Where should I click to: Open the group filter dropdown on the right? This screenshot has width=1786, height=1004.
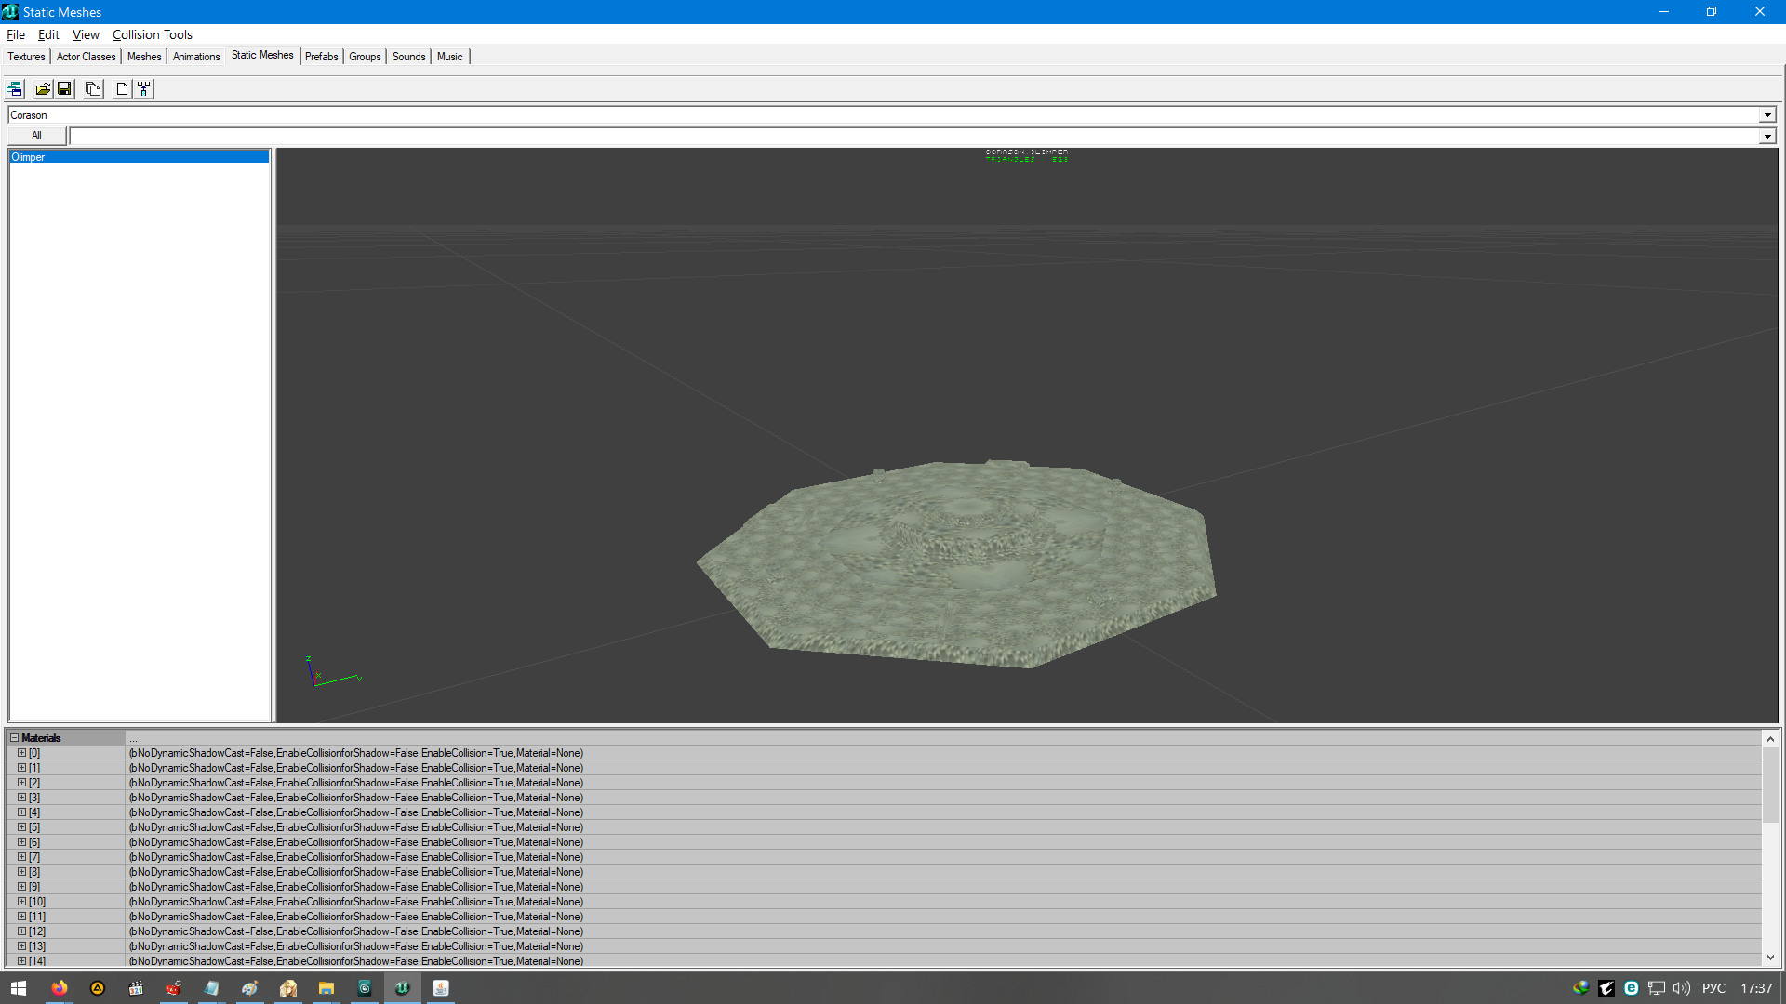[1766, 136]
